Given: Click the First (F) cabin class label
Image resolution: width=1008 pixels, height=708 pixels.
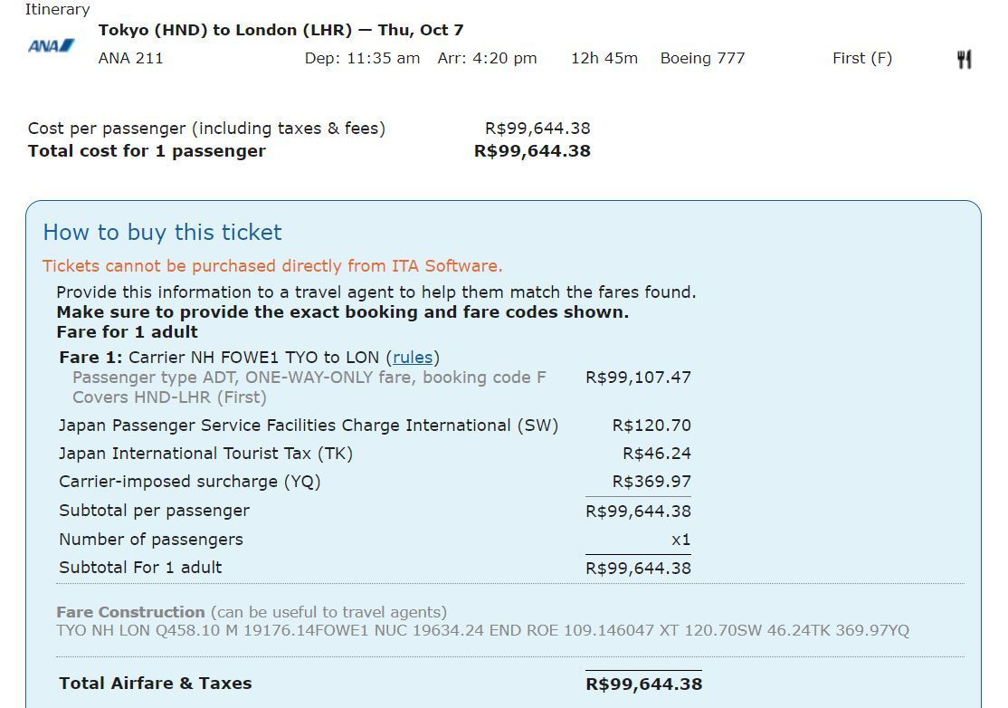Looking at the screenshot, I should pos(862,59).
